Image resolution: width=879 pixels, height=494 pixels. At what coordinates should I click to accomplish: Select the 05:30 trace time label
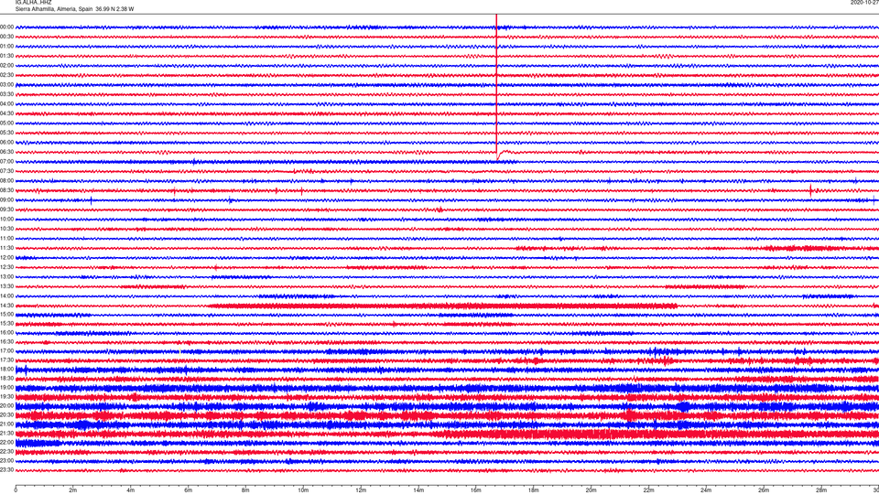pyautogui.click(x=6, y=133)
